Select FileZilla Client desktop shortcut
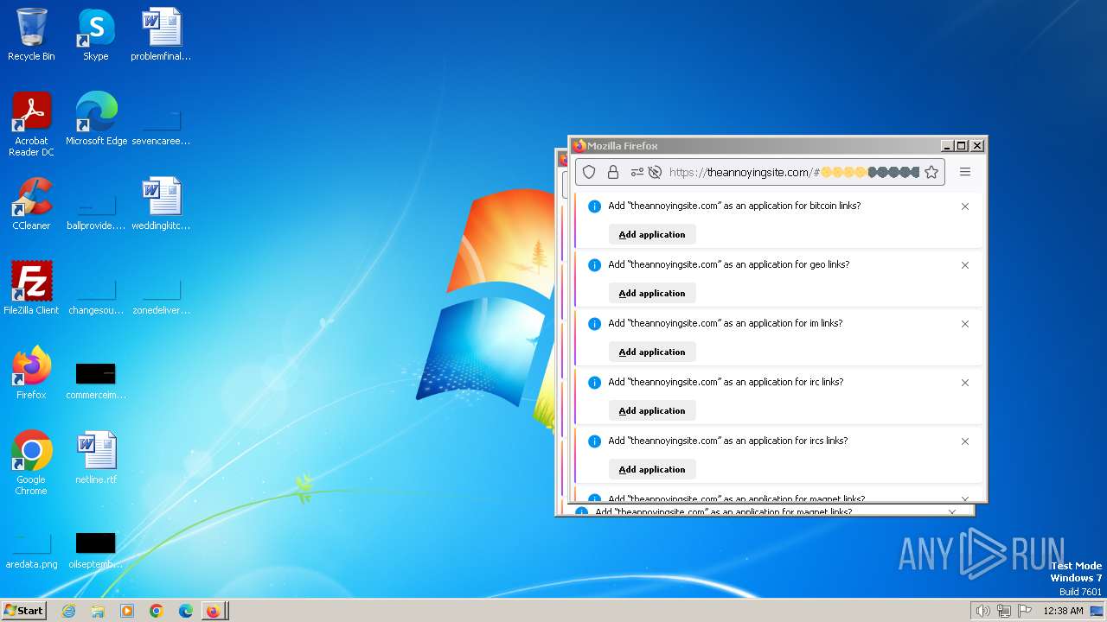The image size is (1107, 622). point(31,289)
